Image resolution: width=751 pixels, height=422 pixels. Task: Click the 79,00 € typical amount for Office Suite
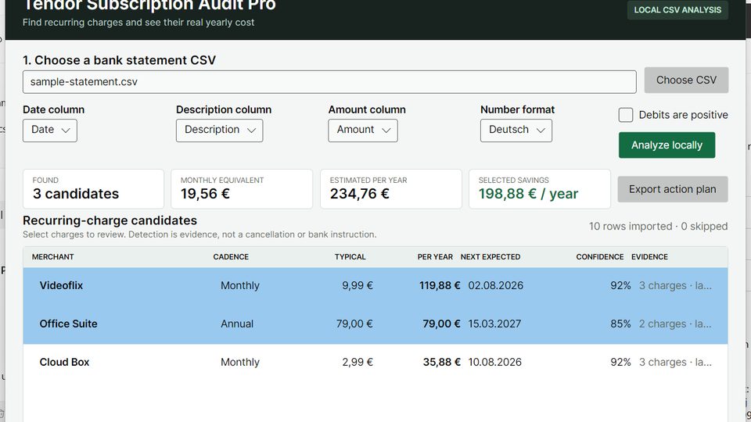click(x=354, y=324)
